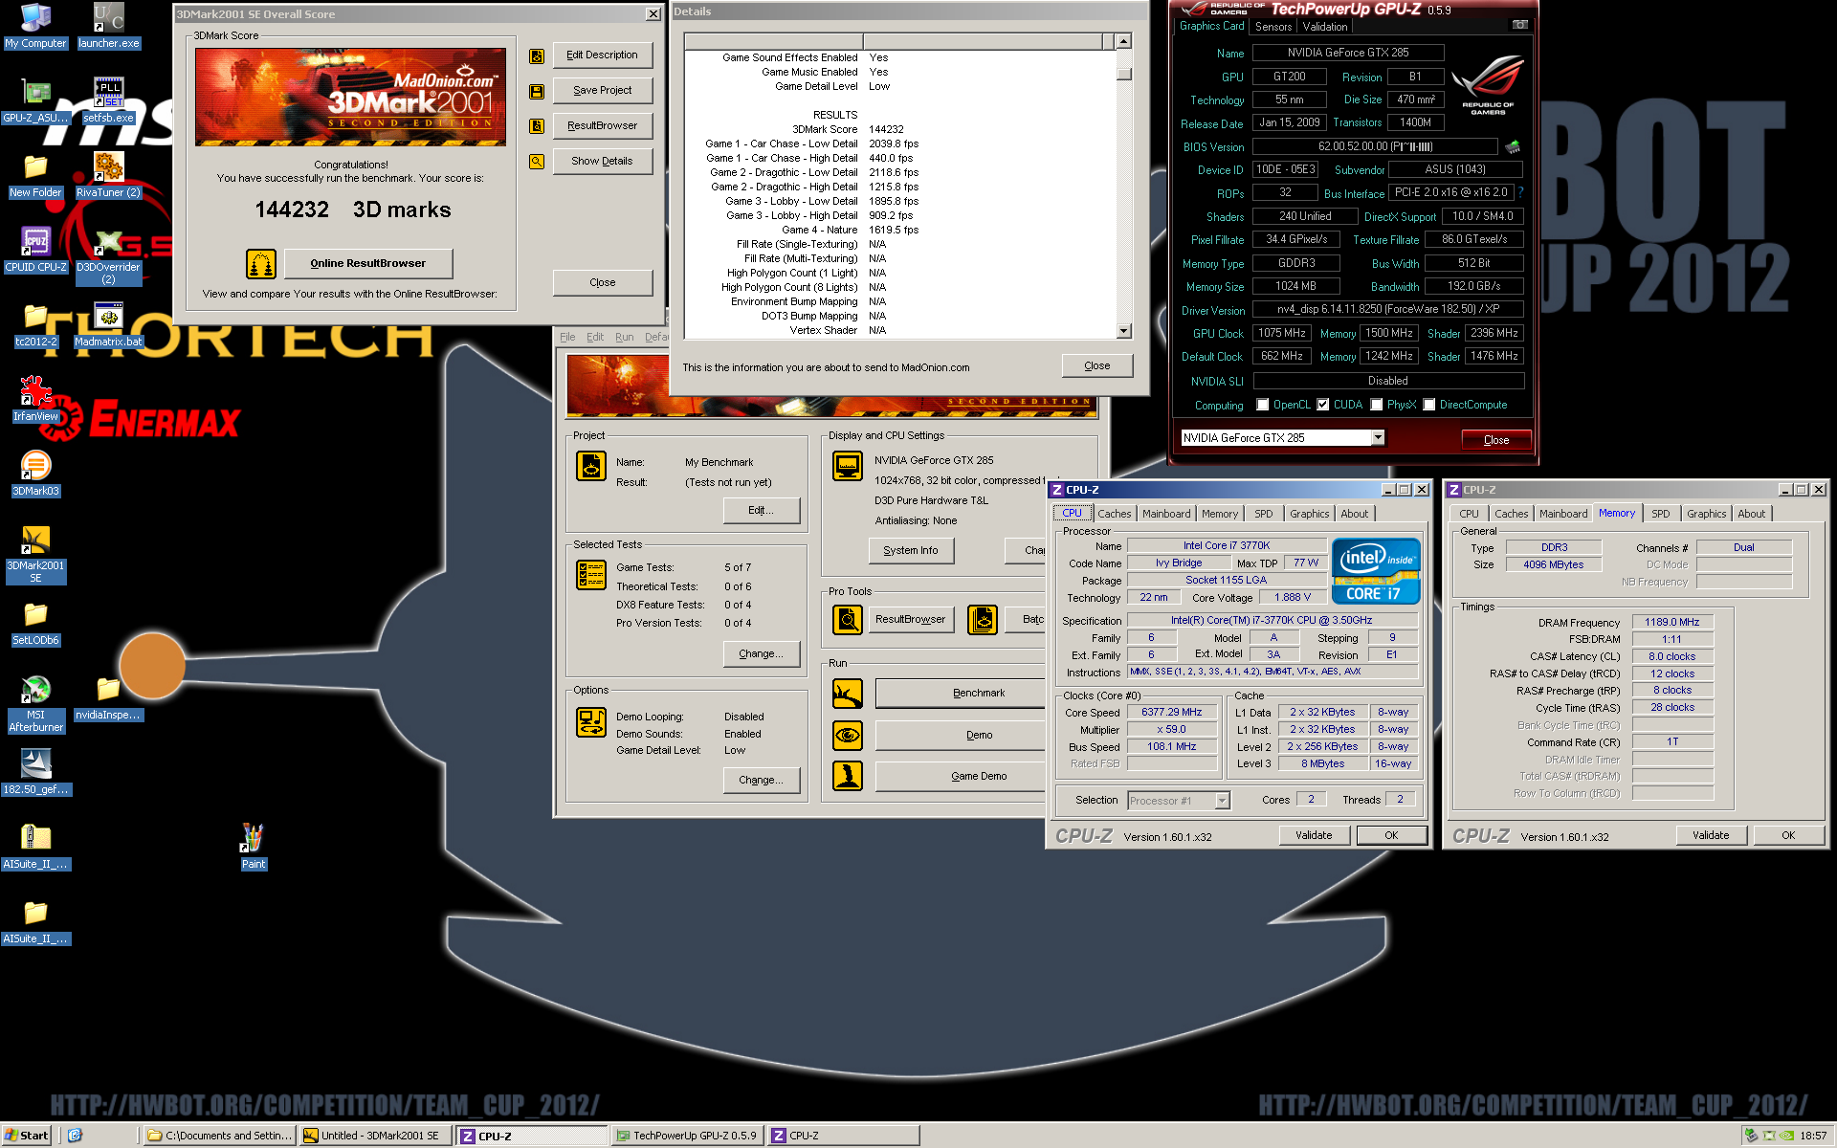Open SetLODb6 folder icon

point(35,623)
